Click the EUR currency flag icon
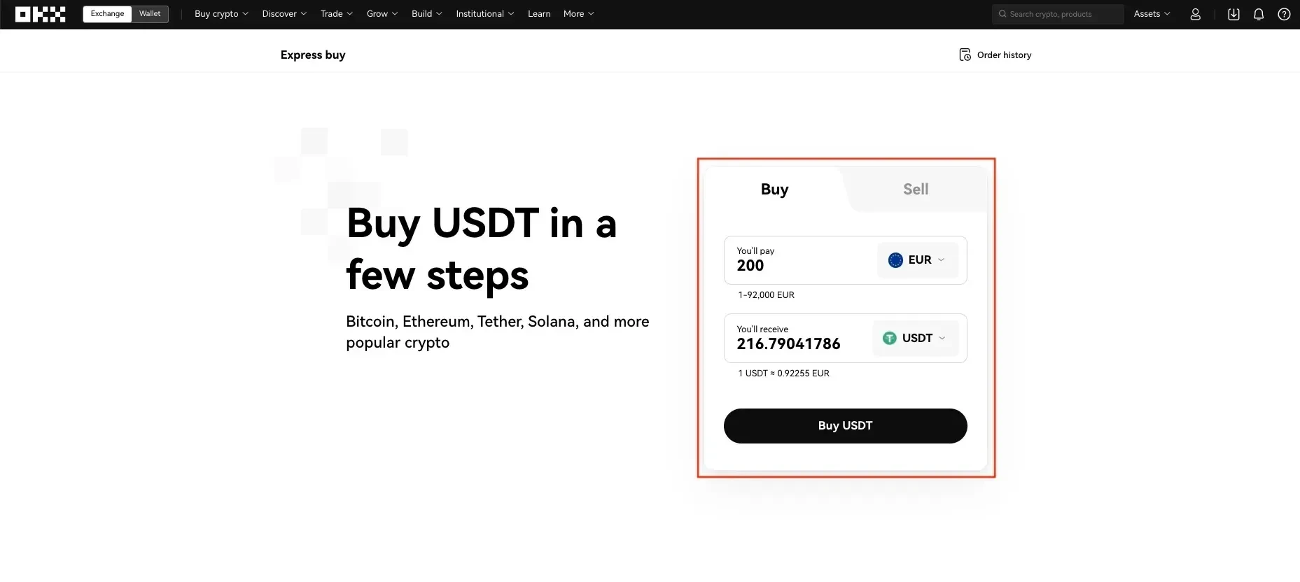 click(x=895, y=260)
